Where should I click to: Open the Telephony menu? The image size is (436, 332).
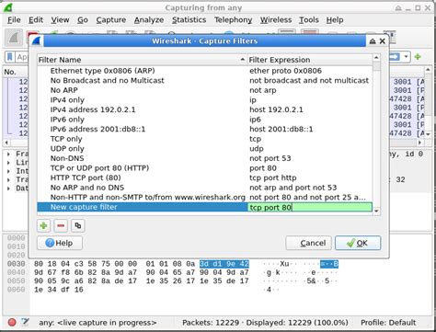point(233,20)
